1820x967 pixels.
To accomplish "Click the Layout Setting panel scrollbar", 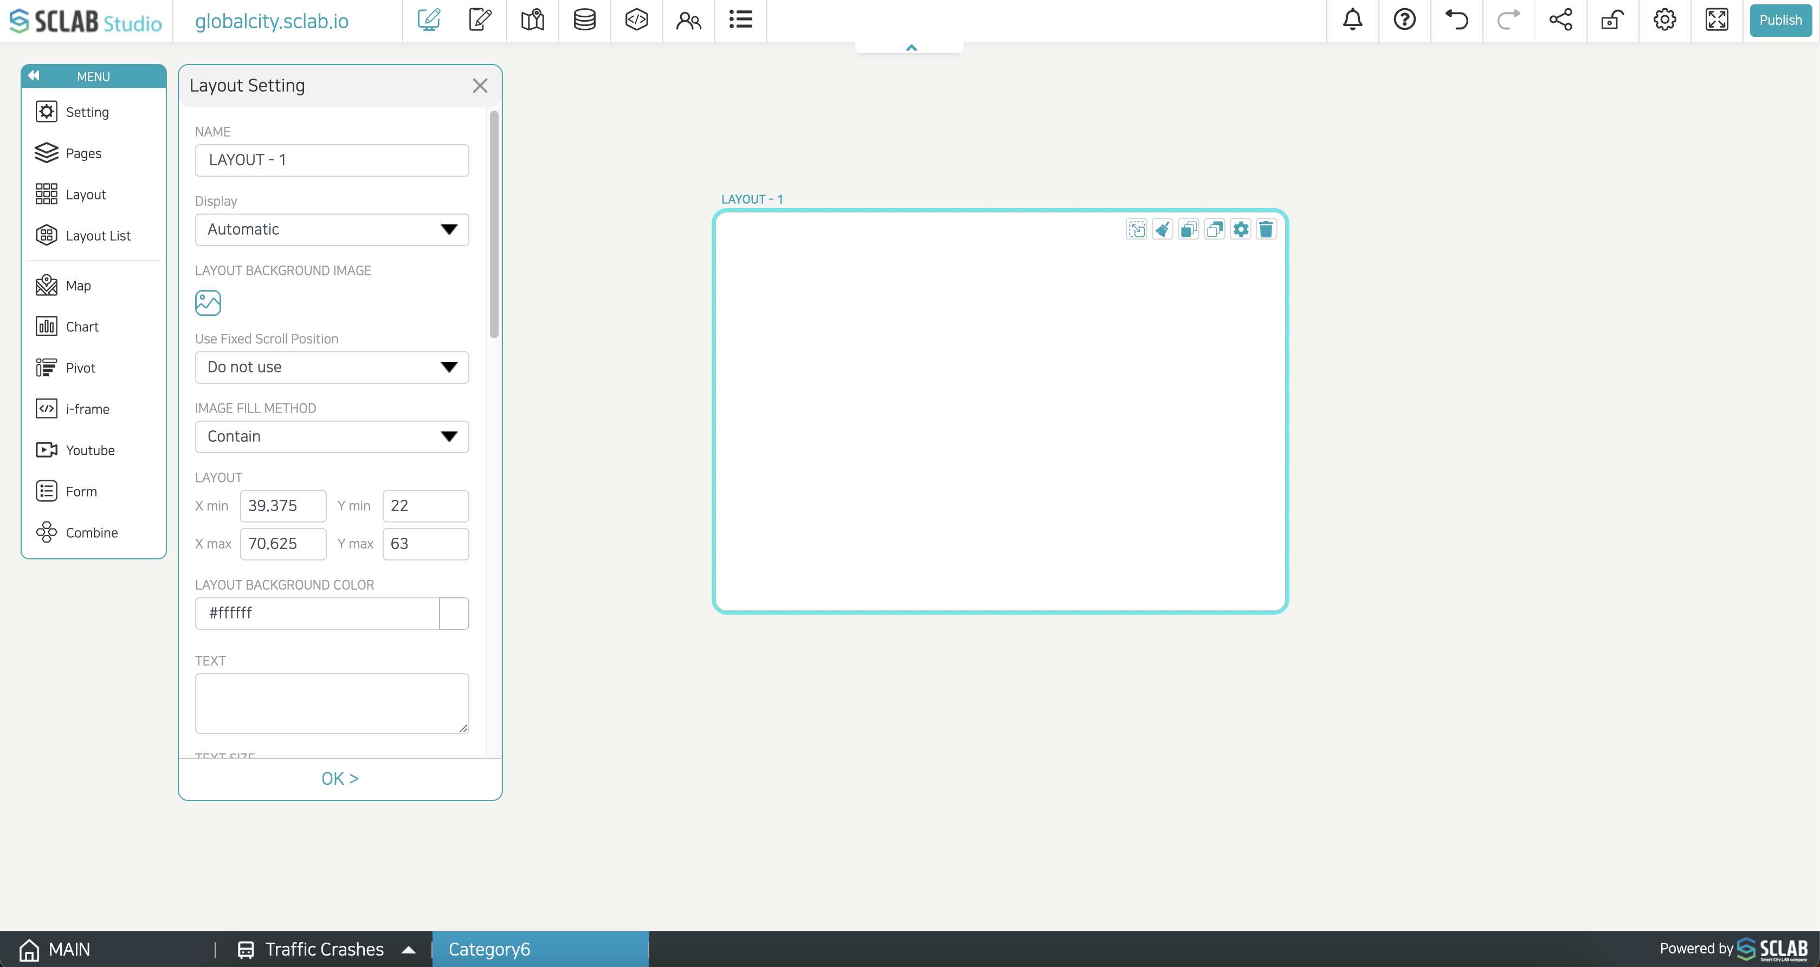I will [494, 224].
